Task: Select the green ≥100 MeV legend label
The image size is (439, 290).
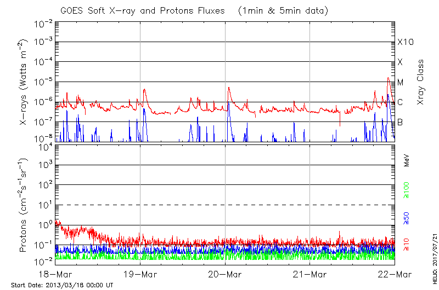Action: [x=407, y=190]
